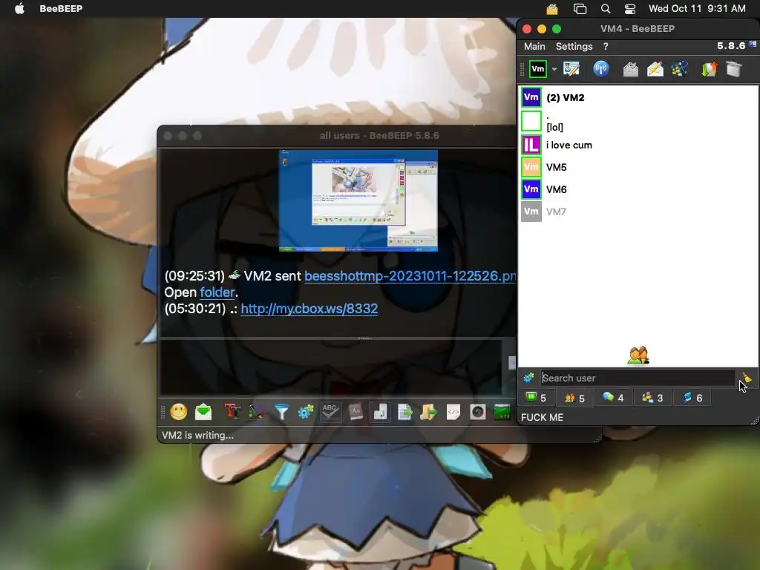Open the ? help menu

(606, 47)
